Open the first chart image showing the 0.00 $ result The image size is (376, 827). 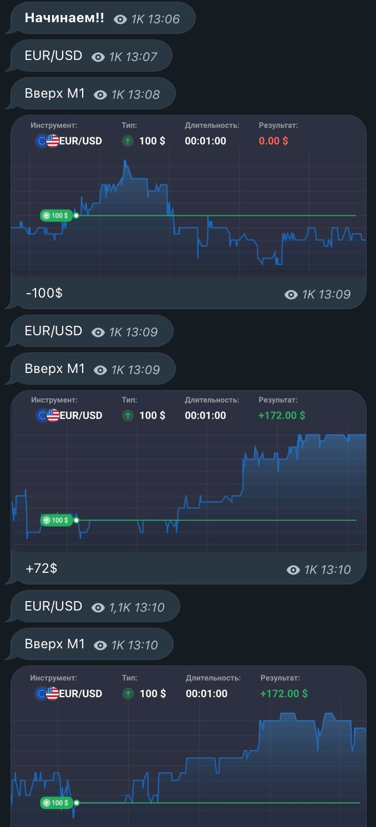point(189,222)
